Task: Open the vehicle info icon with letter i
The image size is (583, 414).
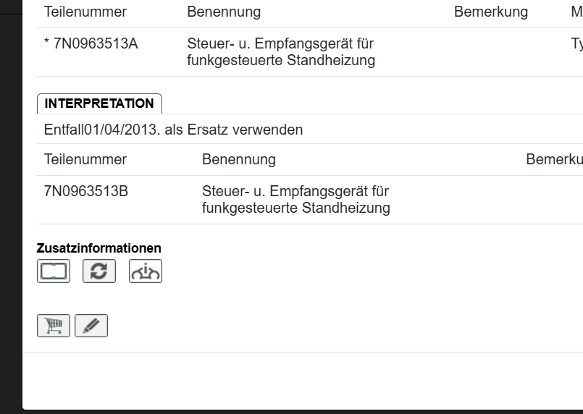Action: coord(146,271)
